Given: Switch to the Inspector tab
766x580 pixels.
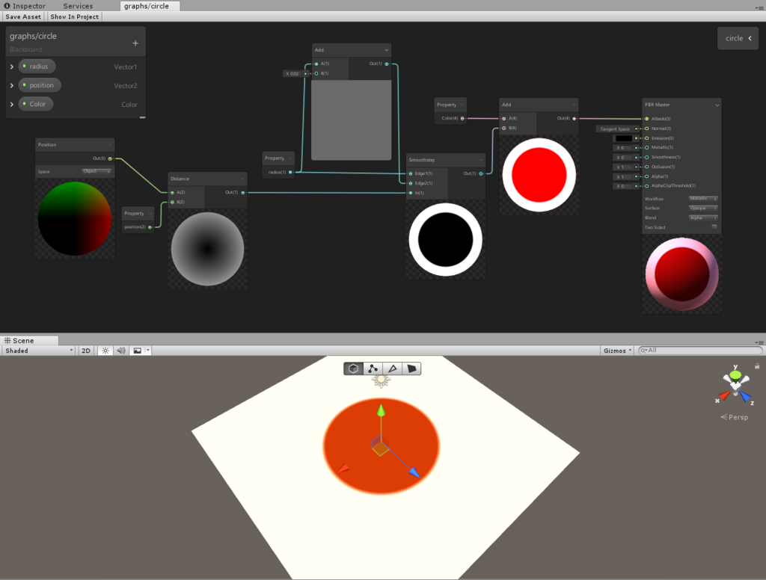Looking at the screenshot, I should click(25, 6).
